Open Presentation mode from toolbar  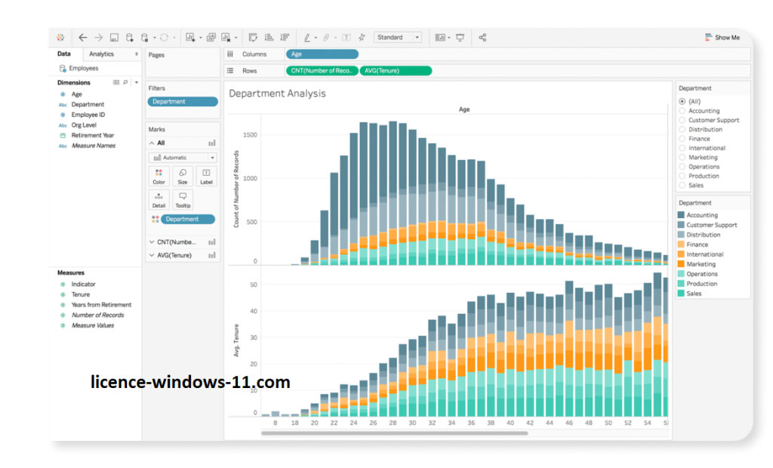click(x=460, y=37)
